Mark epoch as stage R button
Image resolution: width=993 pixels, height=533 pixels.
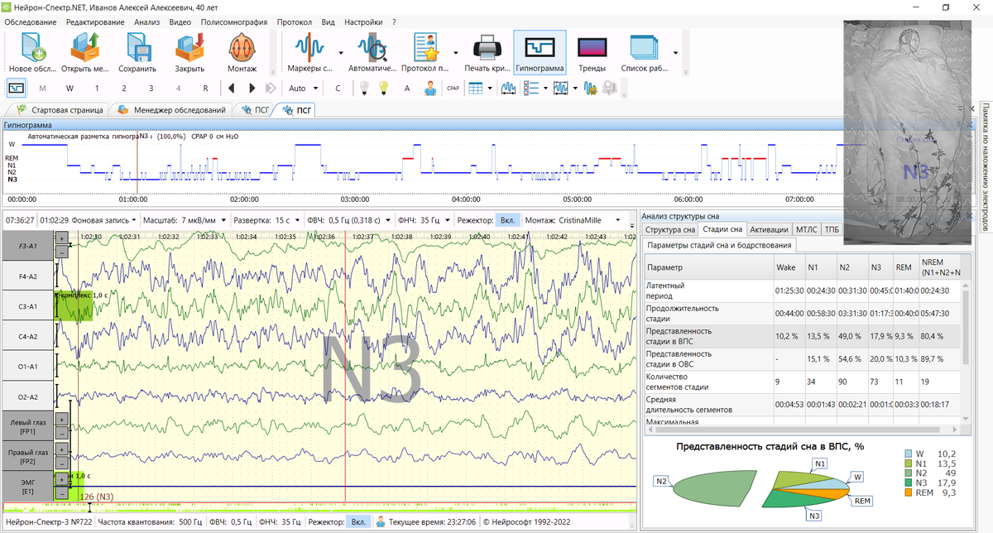click(x=204, y=88)
